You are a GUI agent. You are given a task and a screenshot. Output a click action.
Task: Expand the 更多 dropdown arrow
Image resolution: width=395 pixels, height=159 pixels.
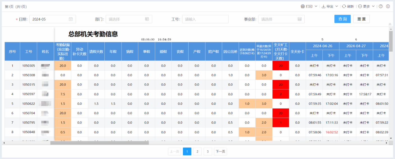point(373,6)
